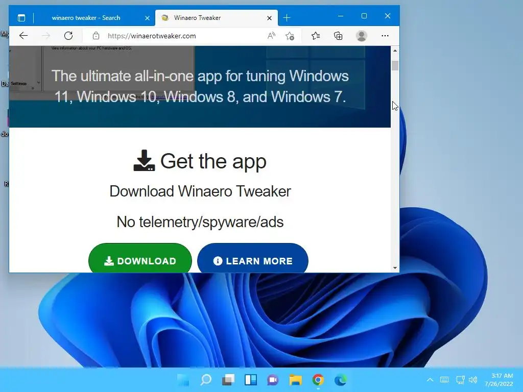Click the page scrollbar thumb
The width and height of the screenshot is (523, 392).
395,65
